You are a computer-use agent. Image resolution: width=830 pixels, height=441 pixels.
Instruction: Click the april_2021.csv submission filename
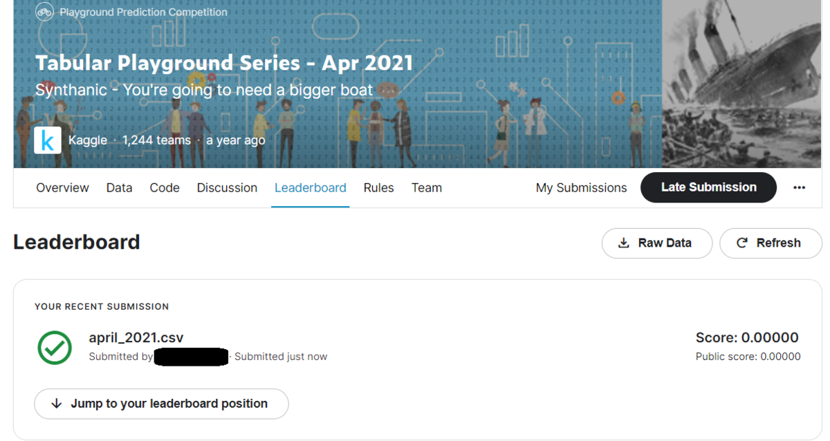tap(136, 338)
